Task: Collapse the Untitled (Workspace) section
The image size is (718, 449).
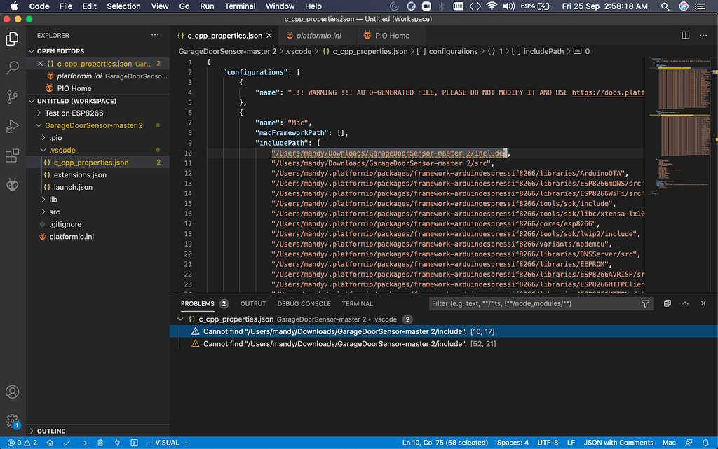Action: 32,101
